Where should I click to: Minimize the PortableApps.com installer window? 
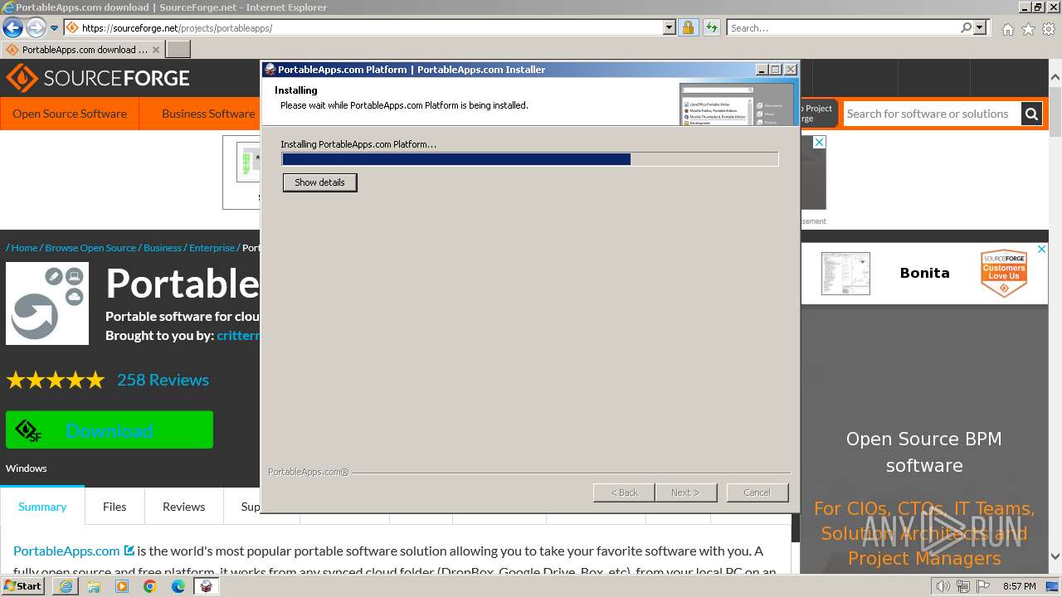(762, 70)
